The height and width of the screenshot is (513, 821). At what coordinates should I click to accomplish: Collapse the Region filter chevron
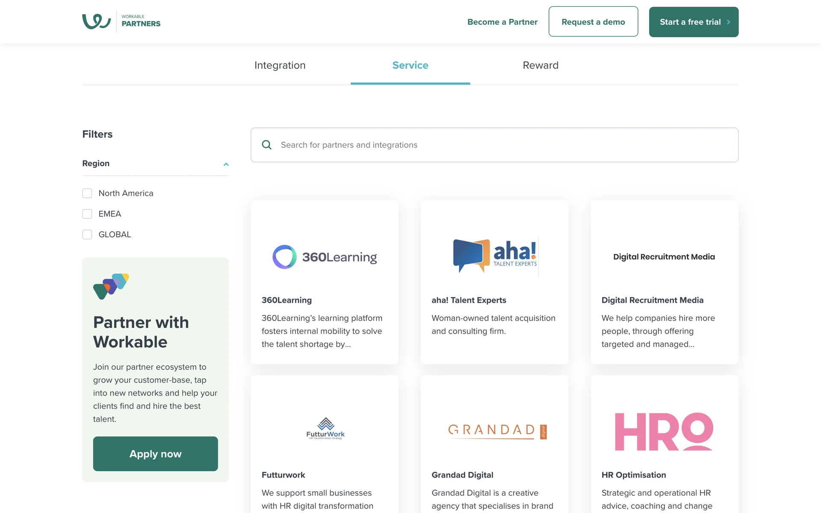click(226, 164)
